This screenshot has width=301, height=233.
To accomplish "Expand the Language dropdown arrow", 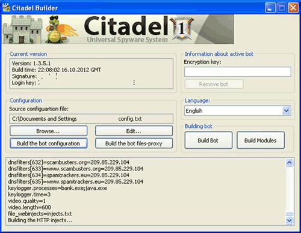I will click(287, 110).
